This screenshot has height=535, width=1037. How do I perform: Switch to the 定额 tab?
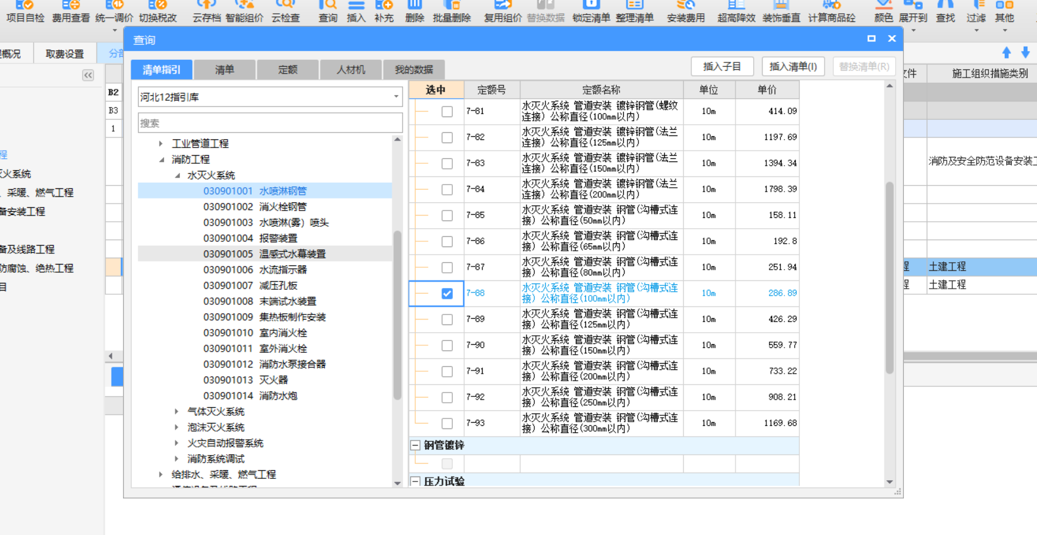pyautogui.click(x=288, y=69)
